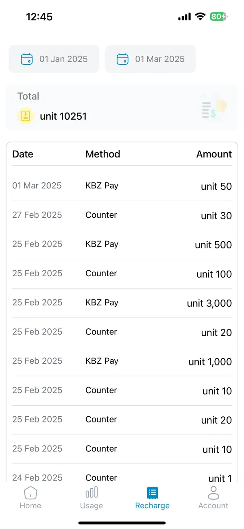The image size is (244, 529).
Task: Select the 01 Mar 2025 KBZ Pay row
Action: [x=122, y=186]
